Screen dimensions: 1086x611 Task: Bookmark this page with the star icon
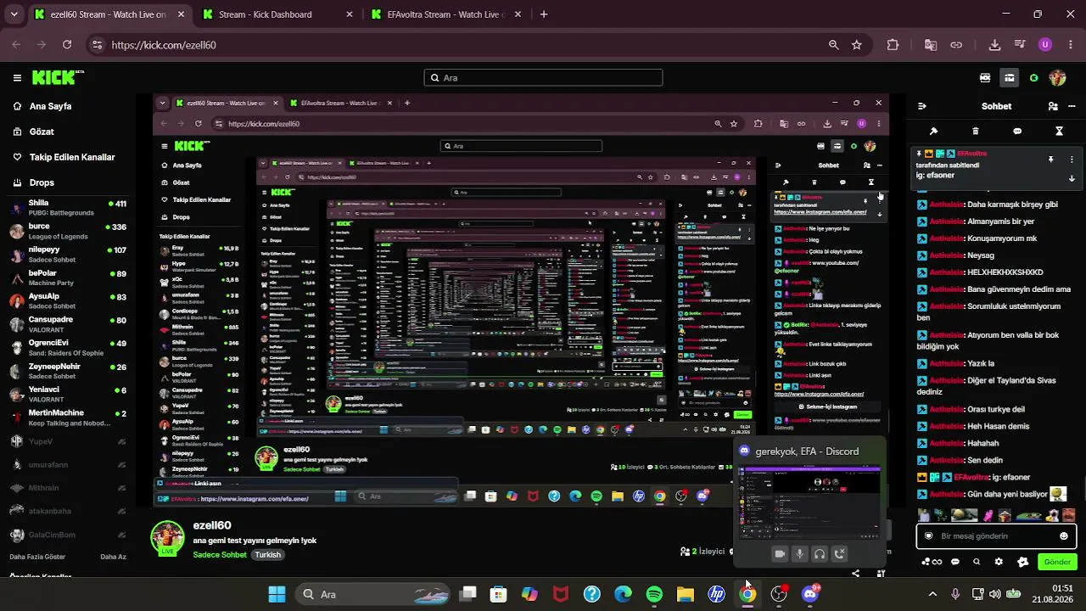[x=857, y=45]
